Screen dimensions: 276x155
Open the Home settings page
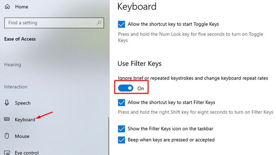click(x=21, y=7)
